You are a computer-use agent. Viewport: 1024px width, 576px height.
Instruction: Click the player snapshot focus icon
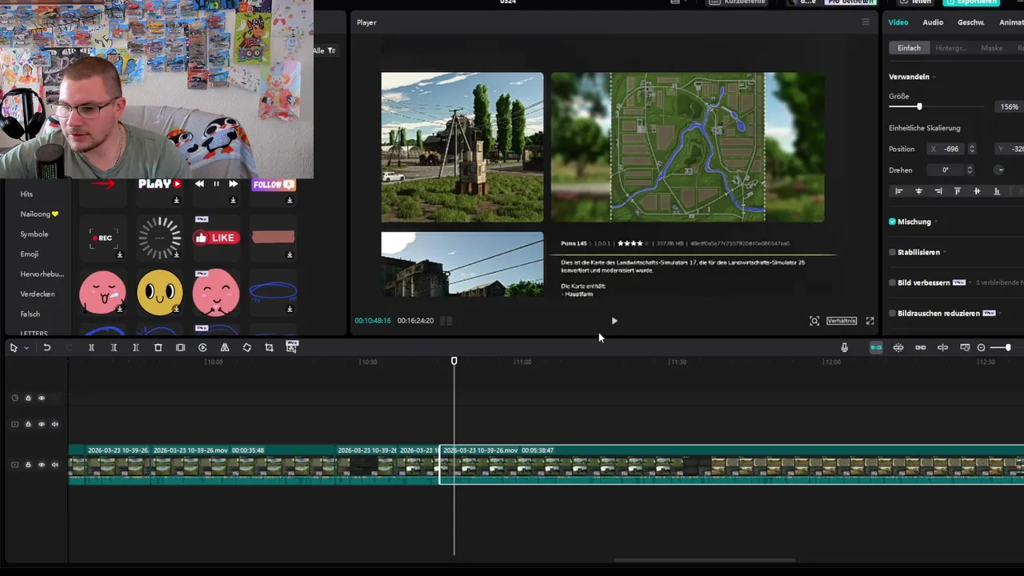(x=814, y=321)
